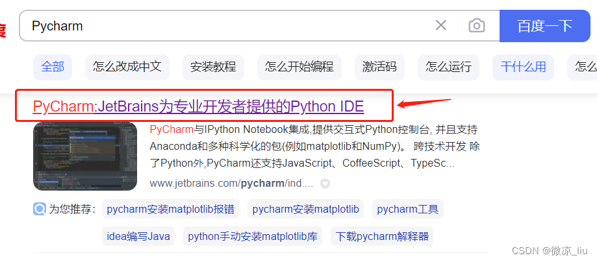Open recommendation 下载pycharm解释器
597x262 pixels.
click(382, 236)
